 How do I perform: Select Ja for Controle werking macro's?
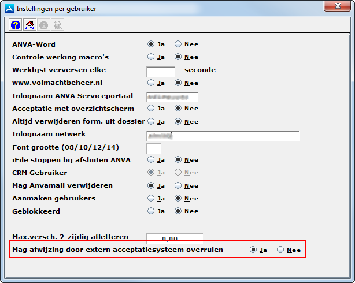[x=151, y=57]
